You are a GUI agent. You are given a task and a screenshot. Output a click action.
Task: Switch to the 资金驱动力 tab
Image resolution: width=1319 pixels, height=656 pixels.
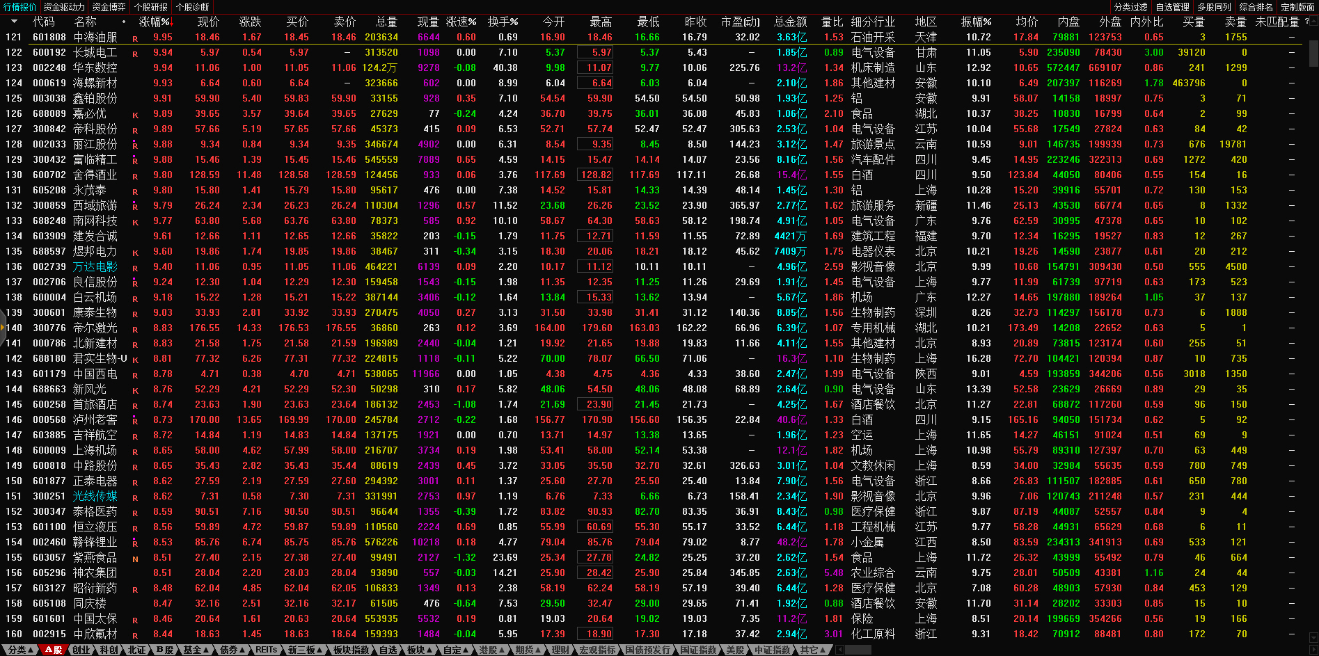(64, 7)
